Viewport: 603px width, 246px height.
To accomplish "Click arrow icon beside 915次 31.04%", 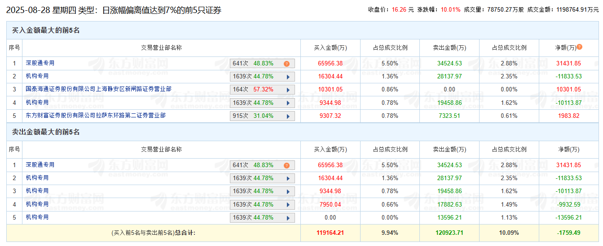I will 287,116.
